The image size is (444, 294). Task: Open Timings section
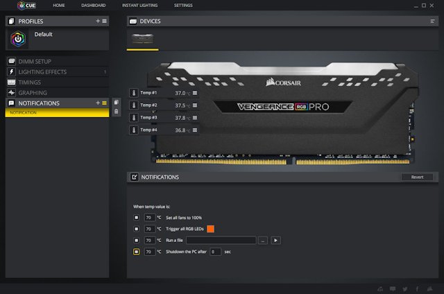point(57,83)
